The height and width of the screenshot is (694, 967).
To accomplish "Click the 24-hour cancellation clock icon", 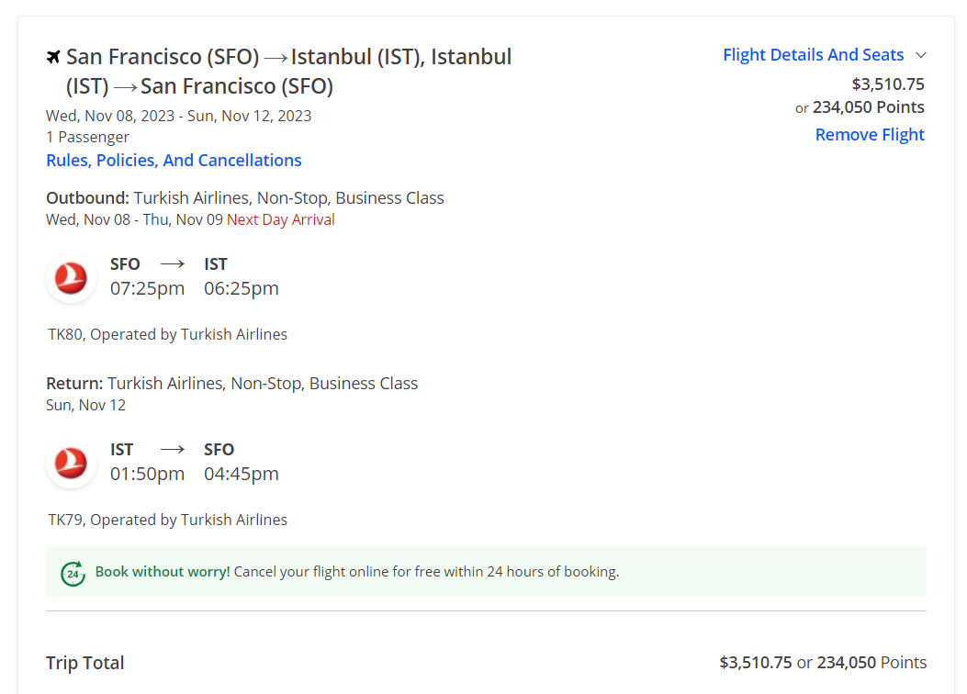I will point(73,574).
